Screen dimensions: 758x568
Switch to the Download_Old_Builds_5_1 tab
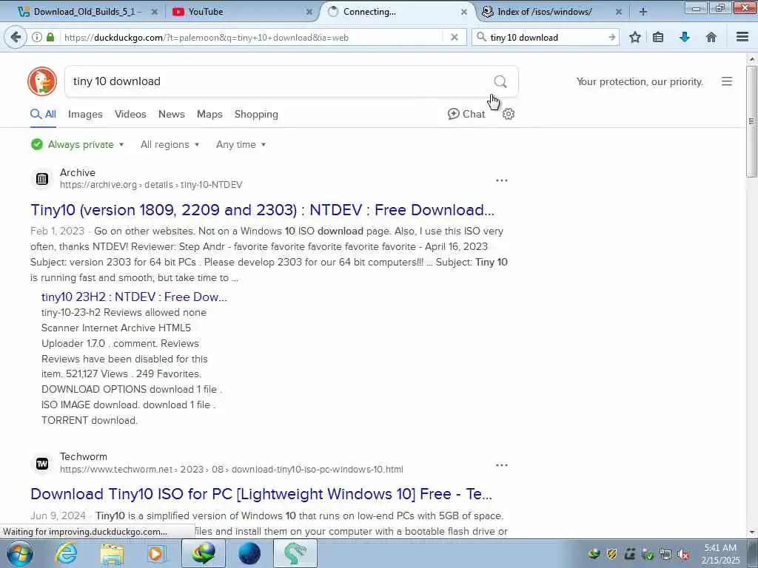click(x=87, y=12)
